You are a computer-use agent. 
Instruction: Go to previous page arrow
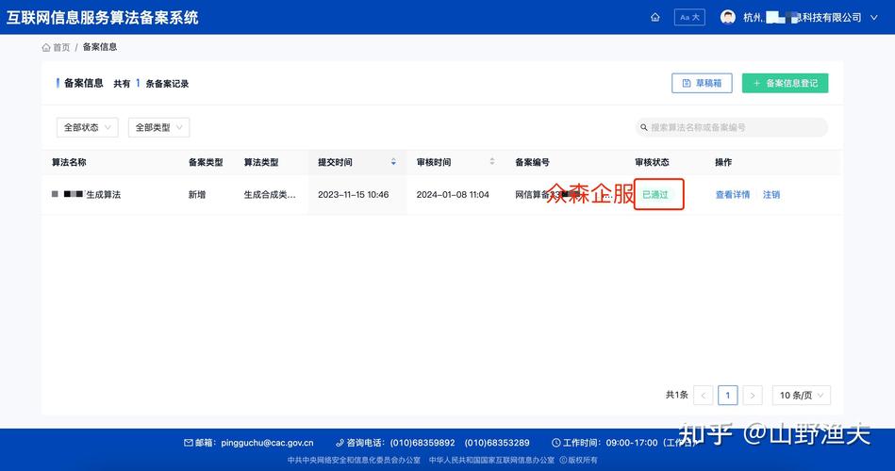pyautogui.click(x=704, y=395)
